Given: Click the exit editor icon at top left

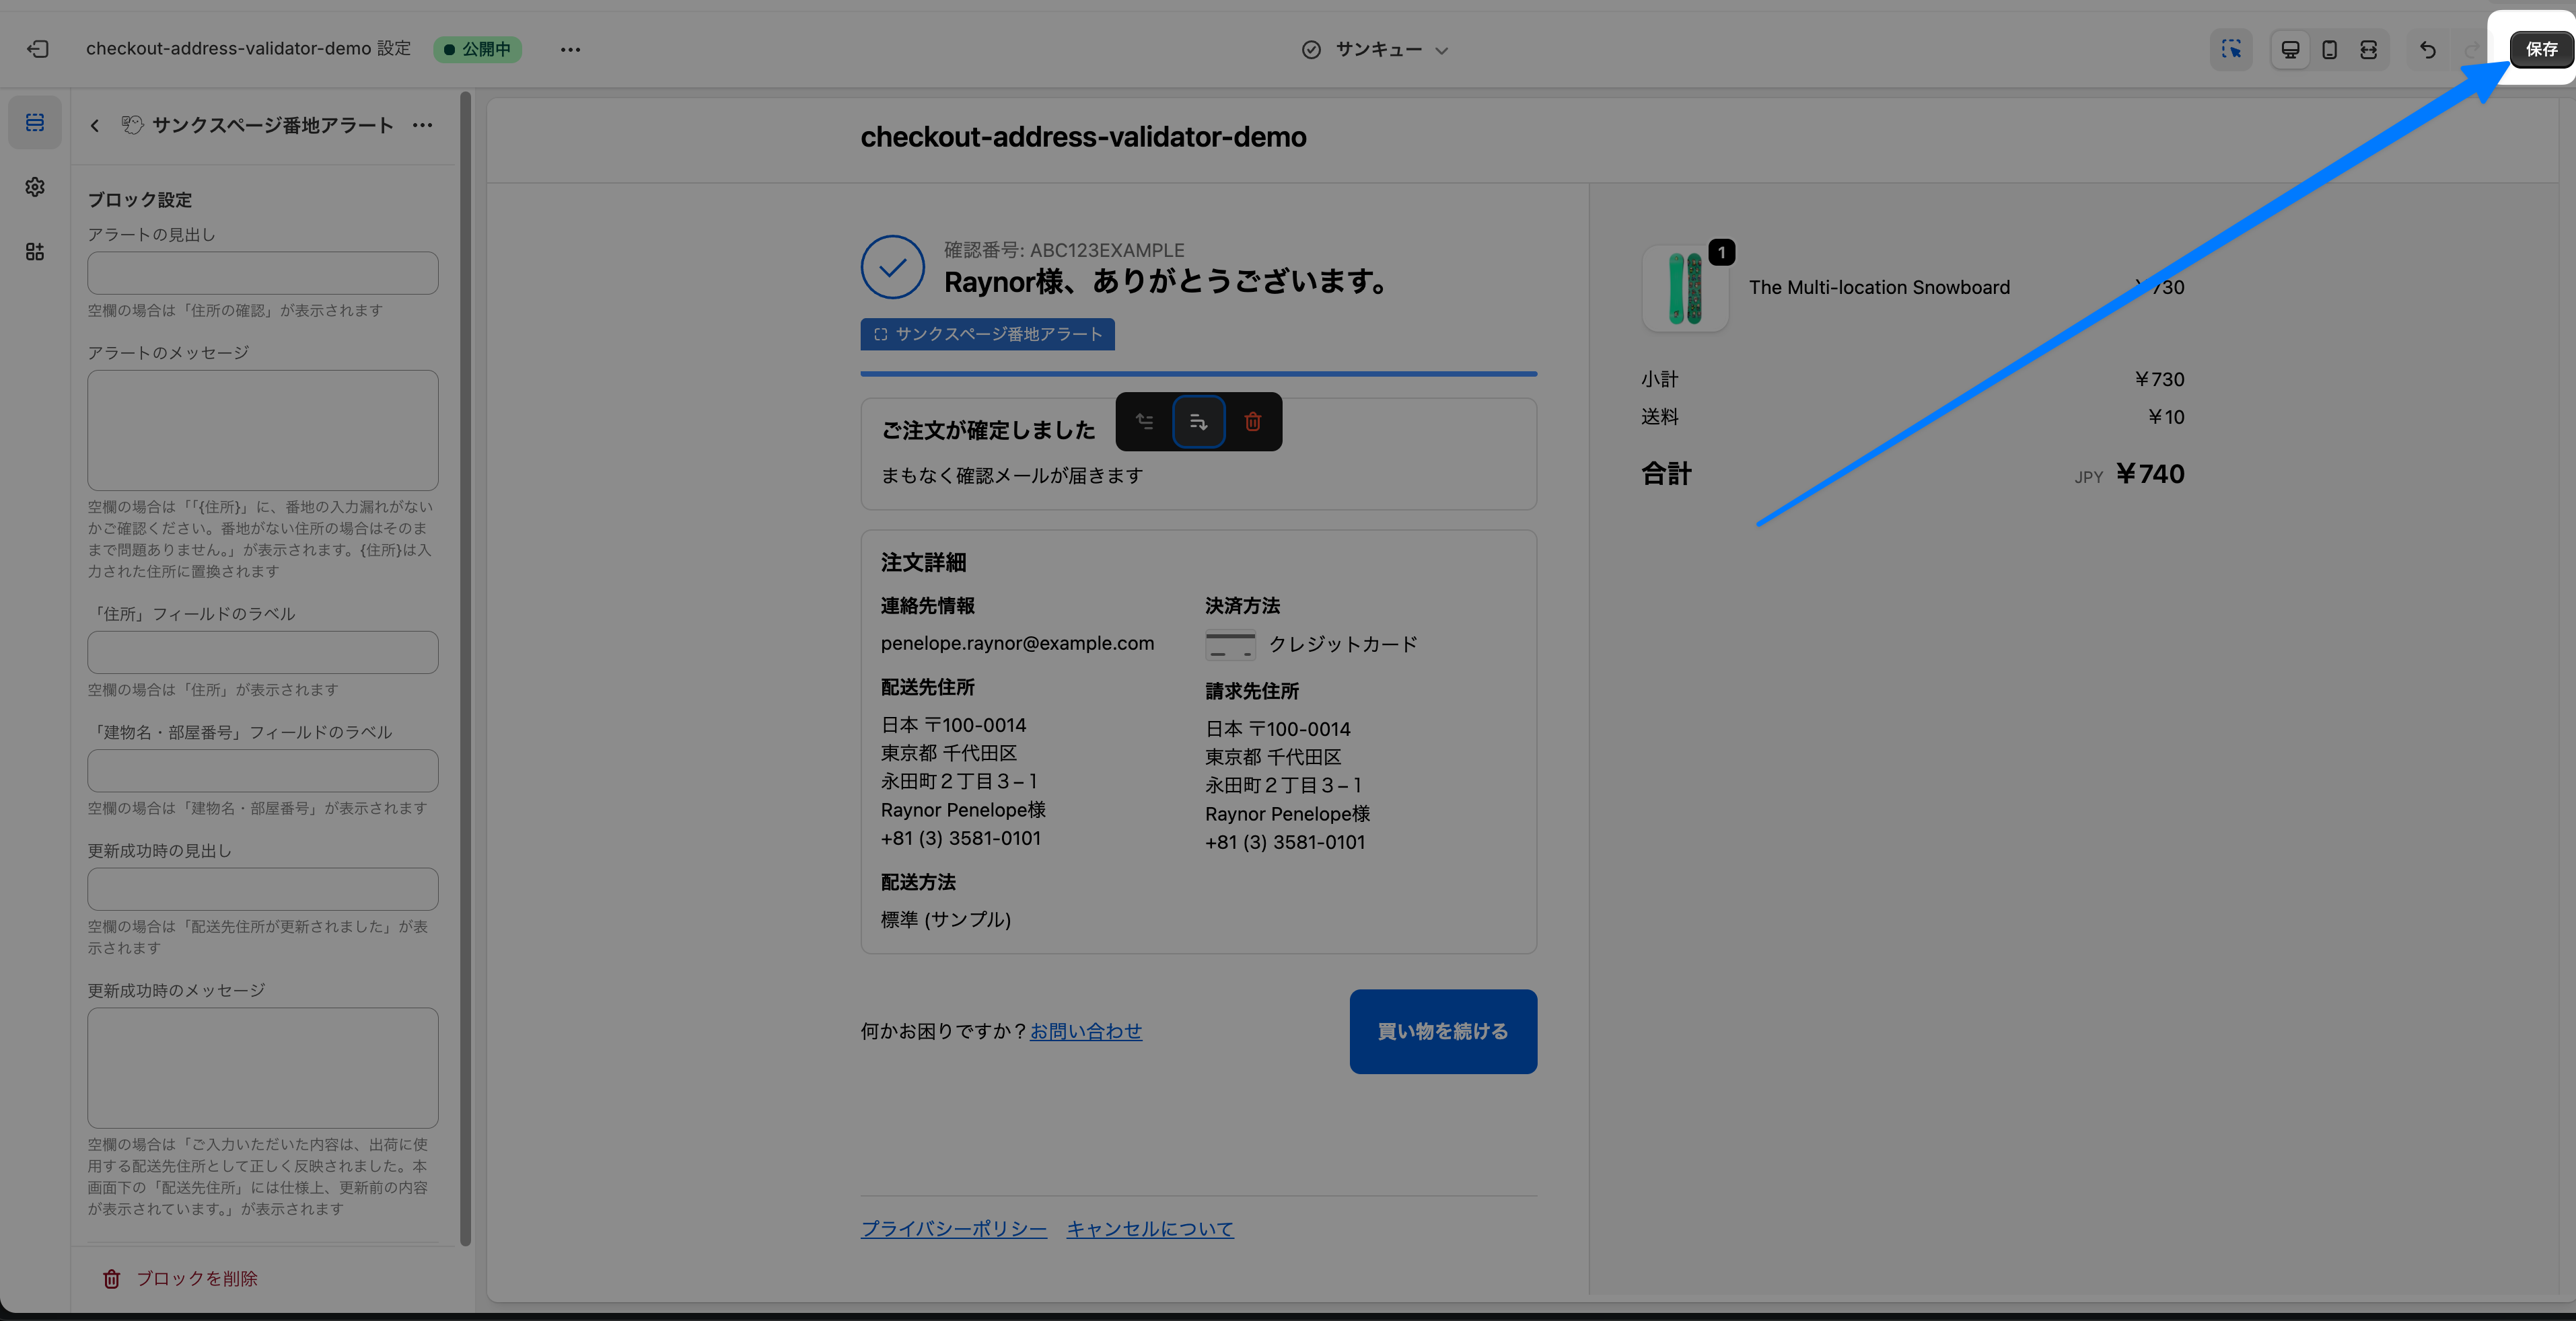Looking at the screenshot, I should pyautogui.click(x=38, y=49).
